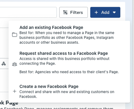Click the description under Add existing Page
The height and width of the screenshot is (109, 134).
click(x=67, y=37)
